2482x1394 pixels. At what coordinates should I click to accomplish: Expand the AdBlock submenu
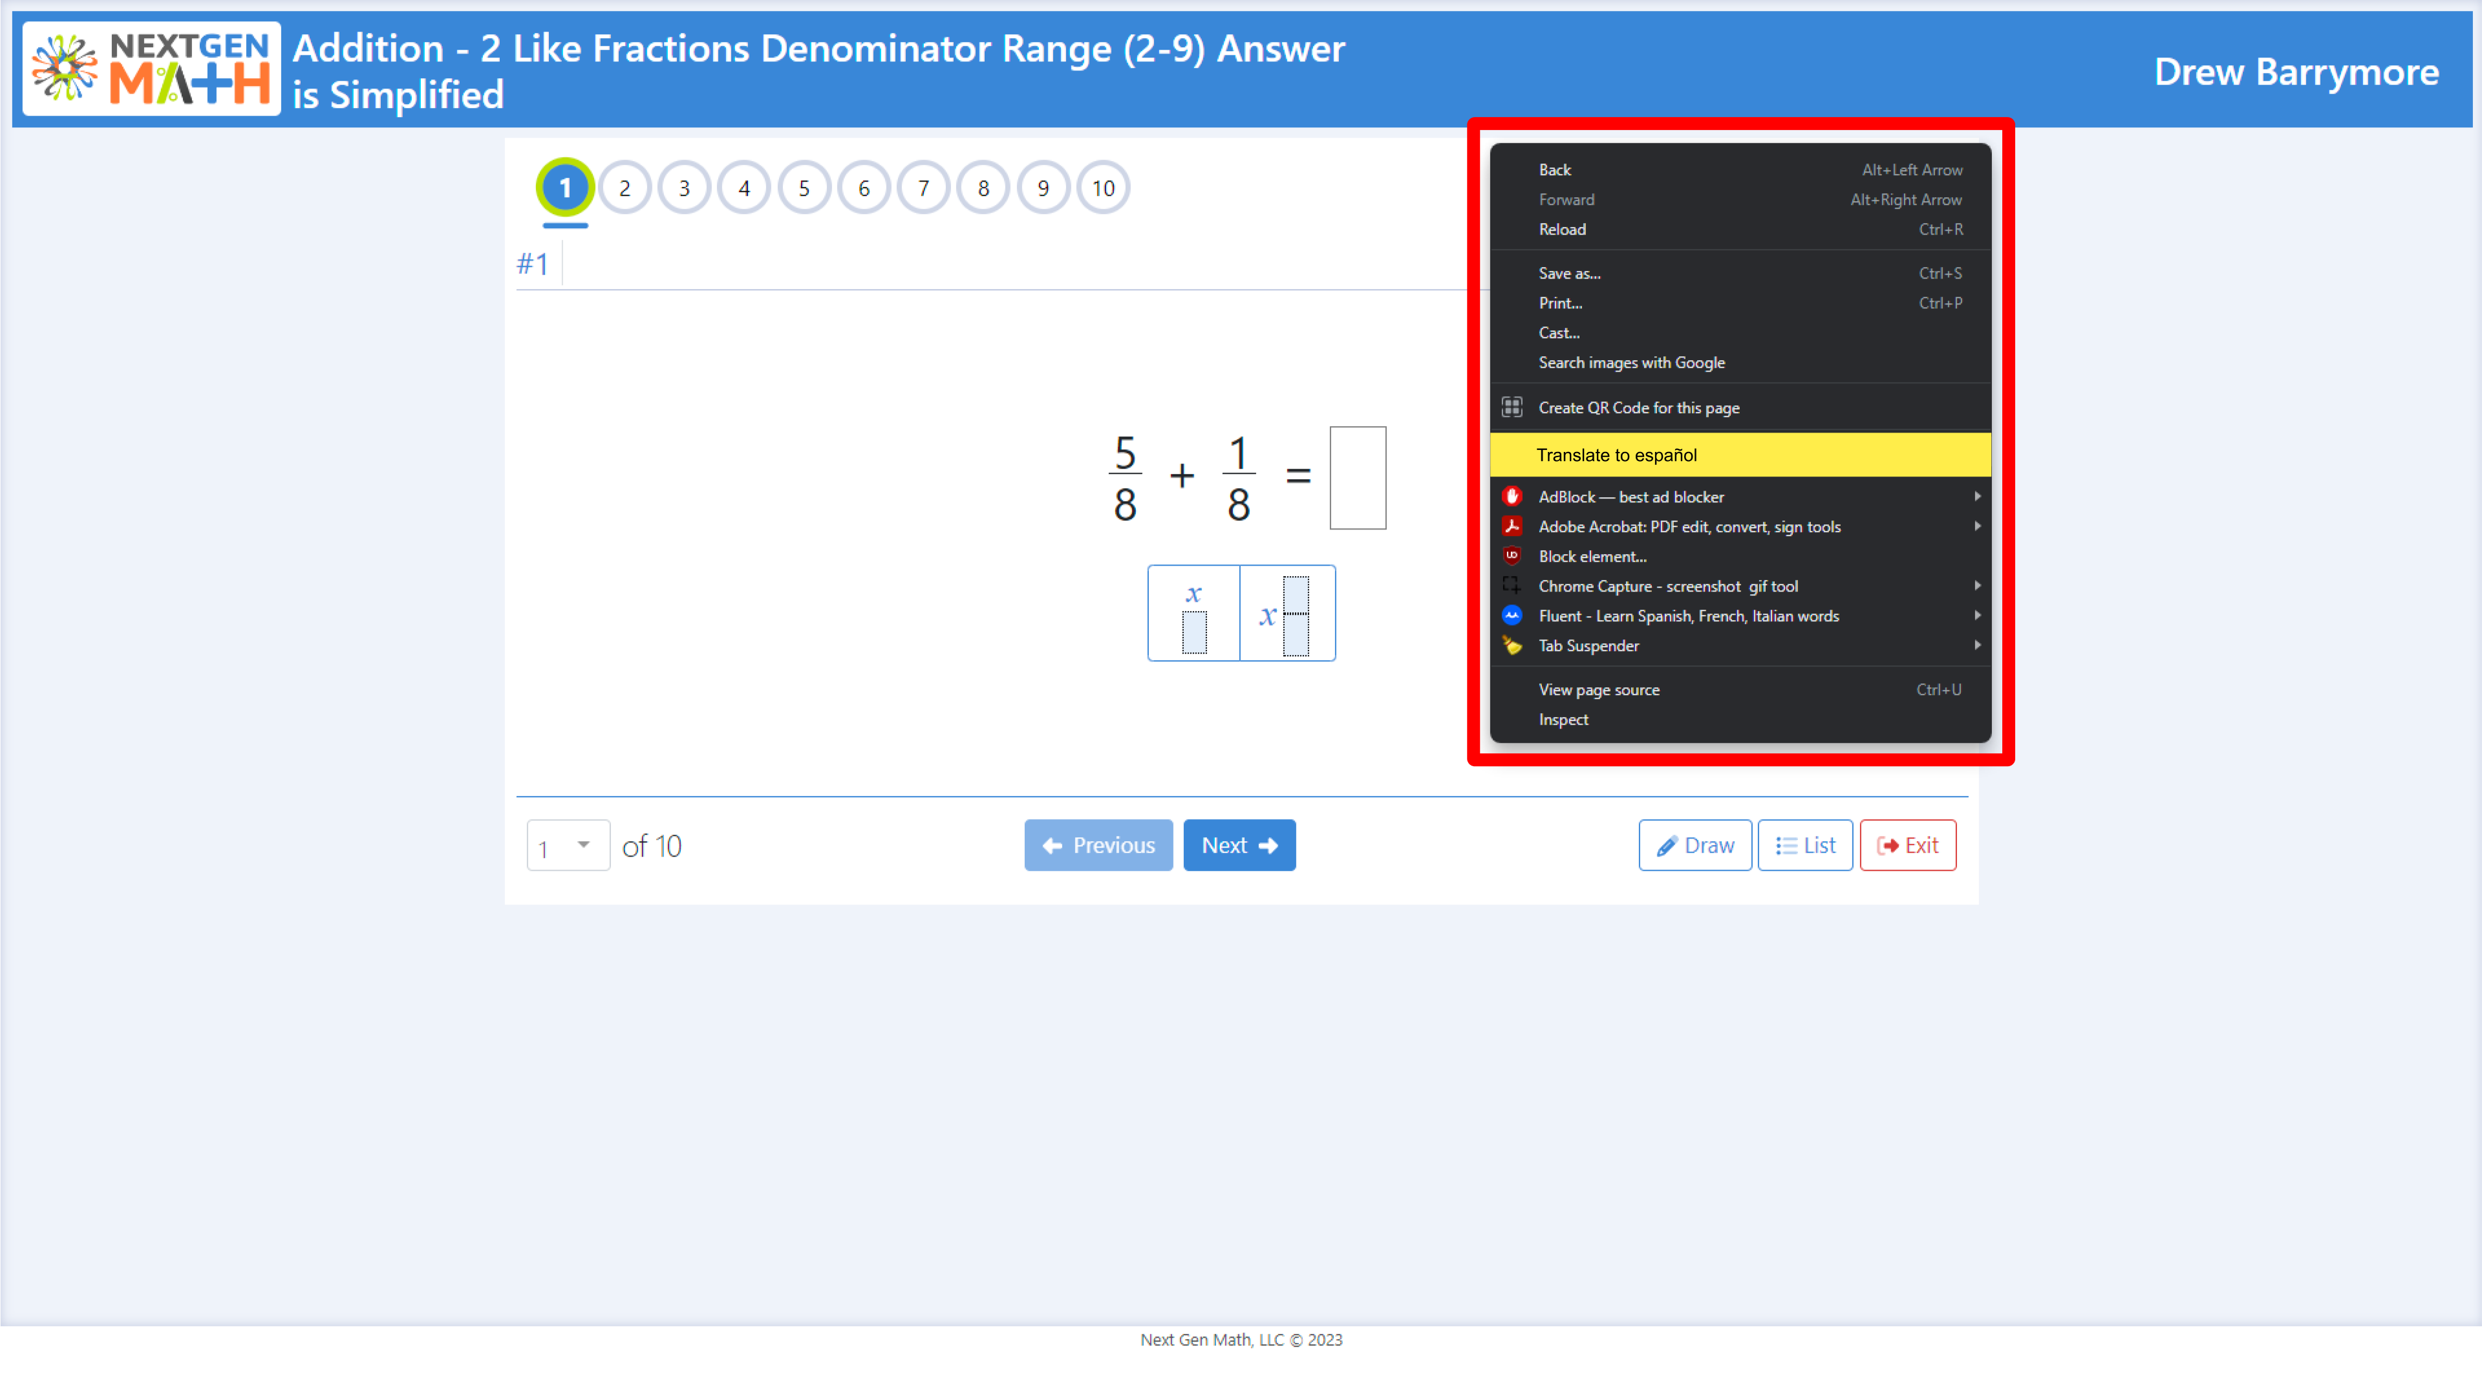pos(1977,495)
